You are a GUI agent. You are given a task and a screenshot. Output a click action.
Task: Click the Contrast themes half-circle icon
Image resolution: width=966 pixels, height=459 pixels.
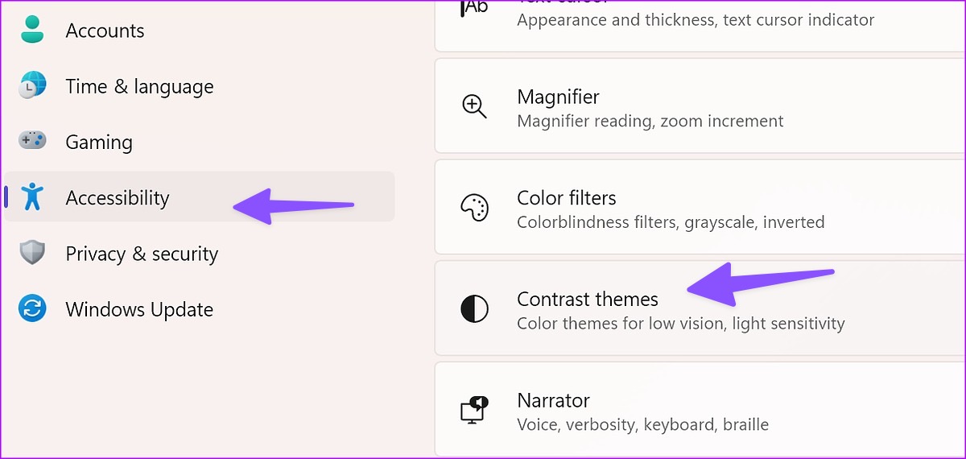(474, 309)
